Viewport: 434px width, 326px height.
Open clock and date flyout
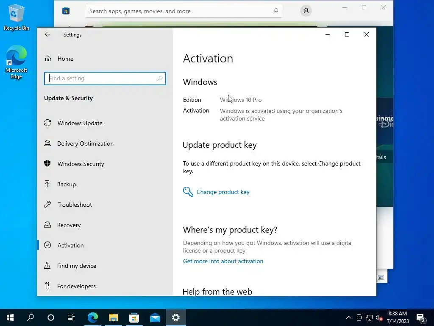coord(398,318)
